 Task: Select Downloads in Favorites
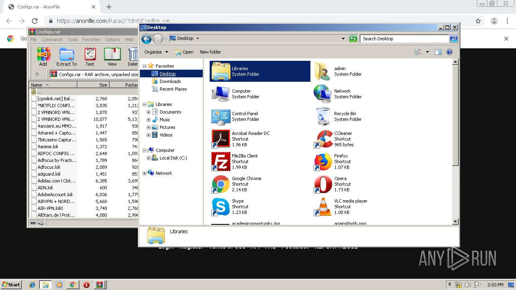click(x=170, y=81)
